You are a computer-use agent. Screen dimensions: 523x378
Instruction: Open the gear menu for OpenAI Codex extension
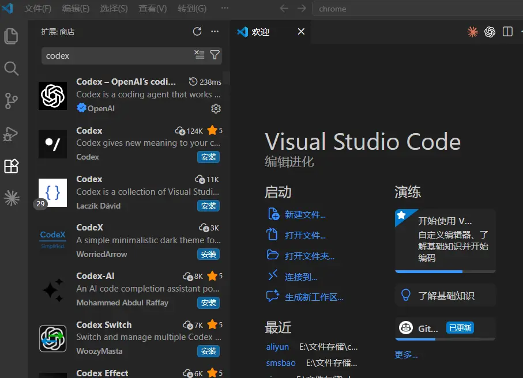pos(216,109)
